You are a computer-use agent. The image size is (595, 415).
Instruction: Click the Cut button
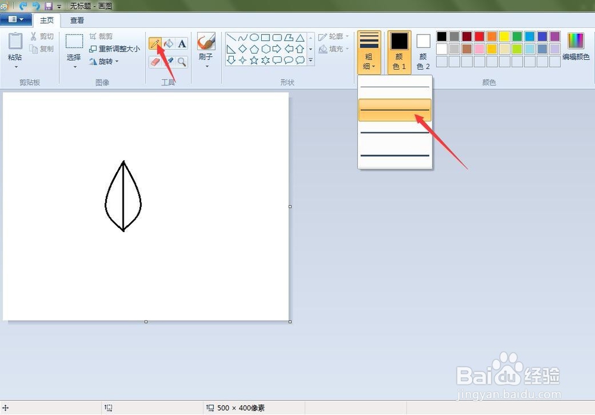tap(42, 36)
